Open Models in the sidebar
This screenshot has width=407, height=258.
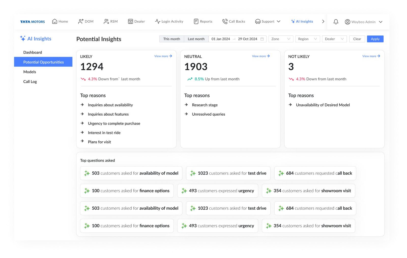point(30,72)
